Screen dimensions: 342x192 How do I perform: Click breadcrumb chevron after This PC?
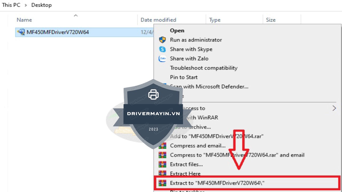(x=26, y=5)
